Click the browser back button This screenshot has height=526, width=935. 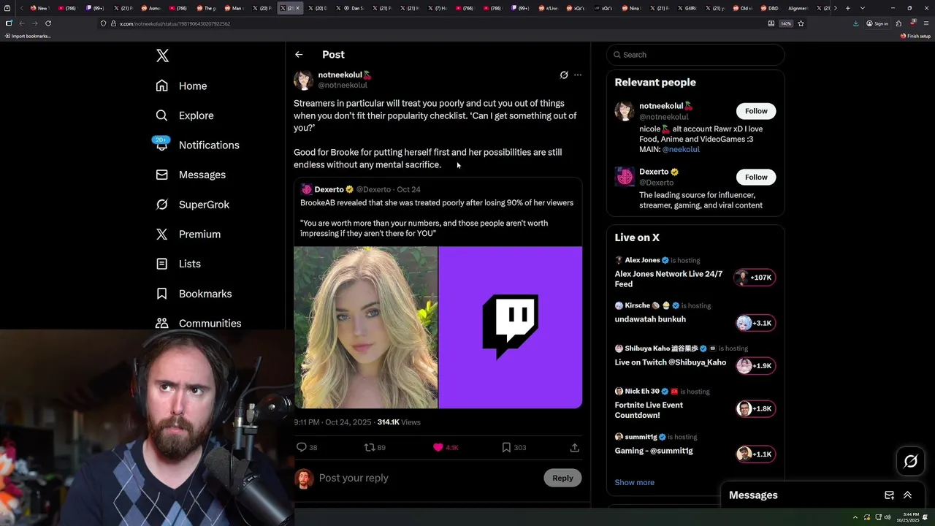coord(22,23)
